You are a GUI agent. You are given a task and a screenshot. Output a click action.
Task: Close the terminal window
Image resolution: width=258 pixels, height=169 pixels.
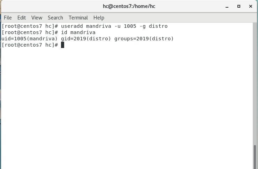(250, 6)
